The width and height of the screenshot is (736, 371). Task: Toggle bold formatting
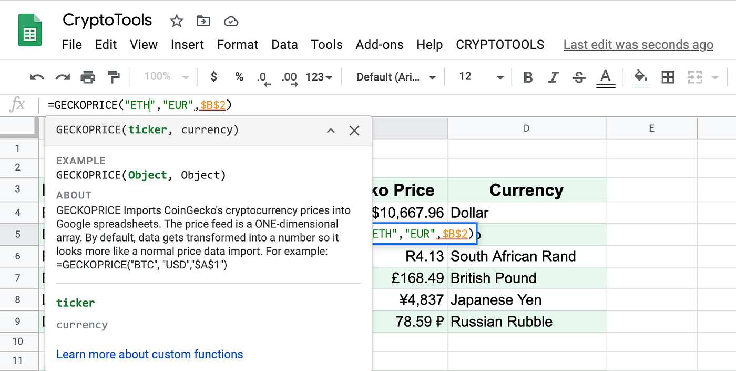coord(528,77)
